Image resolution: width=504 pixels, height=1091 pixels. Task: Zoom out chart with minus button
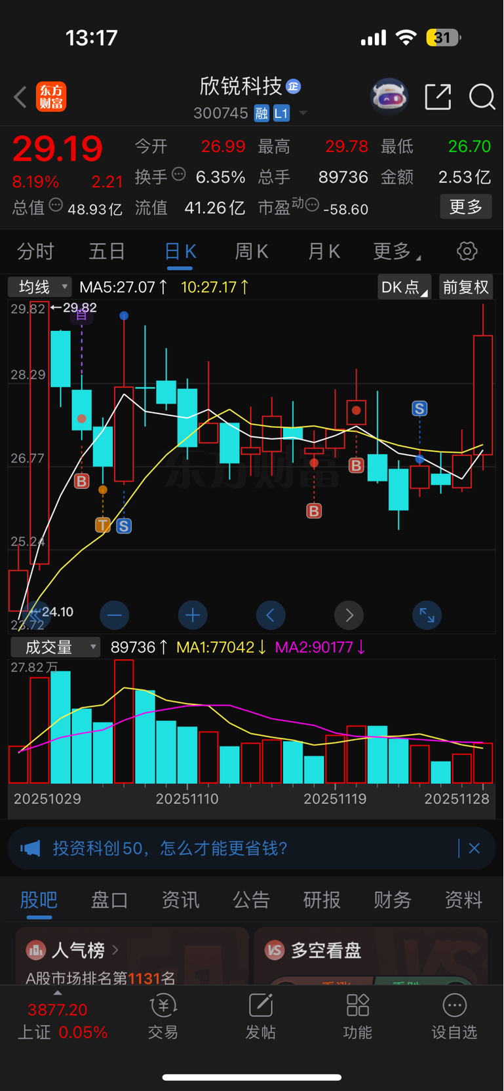(114, 615)
